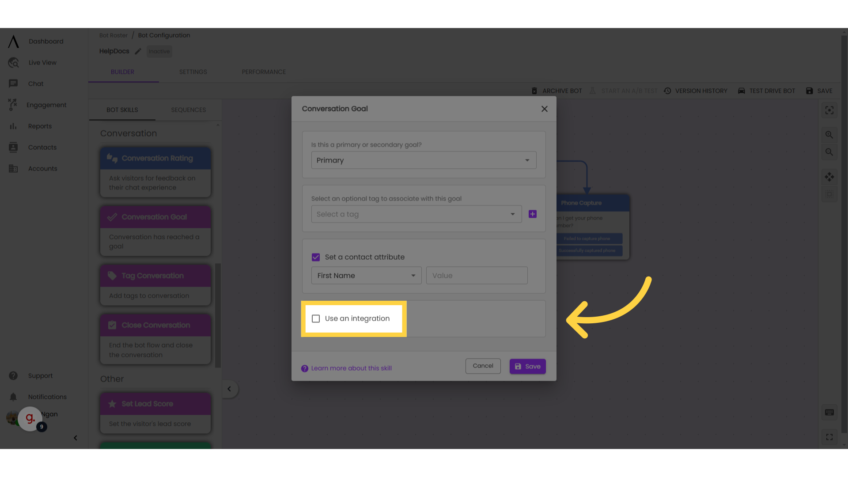Click the Close Conversation skill icon
Image resolution: width=848 pixels, height=477 pixels.
[112, 325]
